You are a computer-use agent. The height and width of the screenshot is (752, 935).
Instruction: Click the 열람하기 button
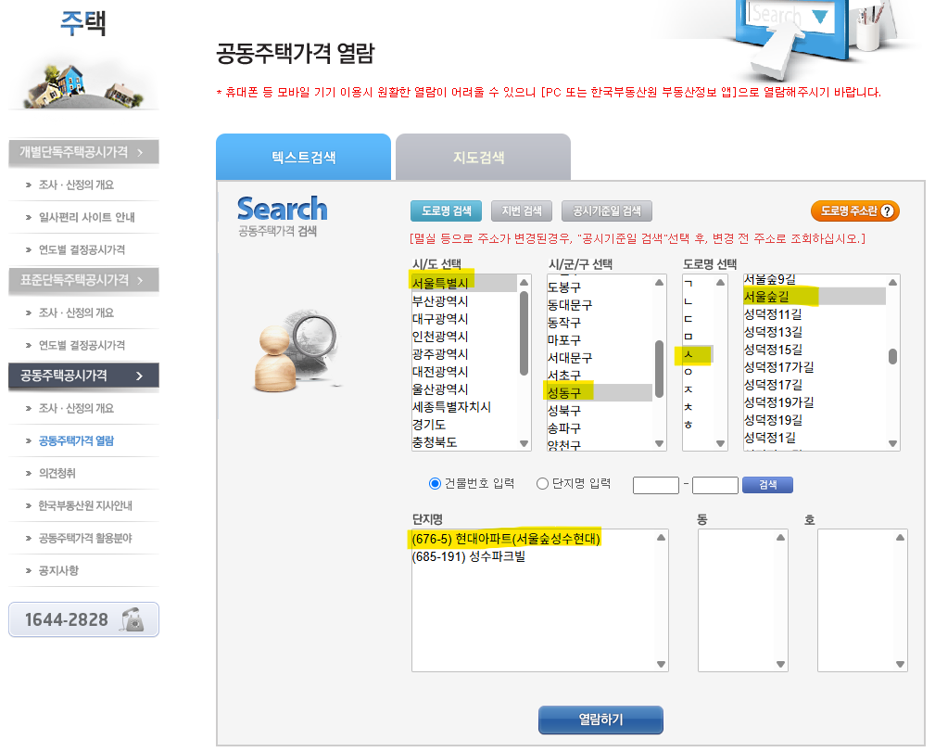pyautogui.click(x=600, y=720)
